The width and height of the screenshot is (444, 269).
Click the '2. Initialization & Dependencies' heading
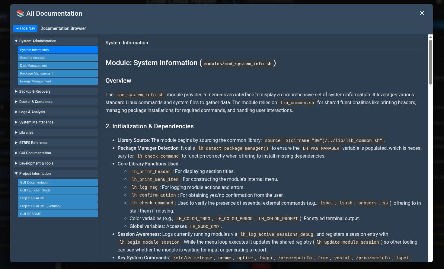click(x=149, y=126)
